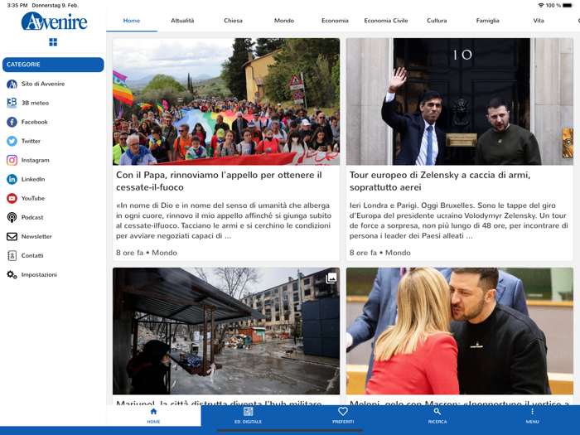
Task: Open the grid view icon under the logo
Action: point(53,42)
